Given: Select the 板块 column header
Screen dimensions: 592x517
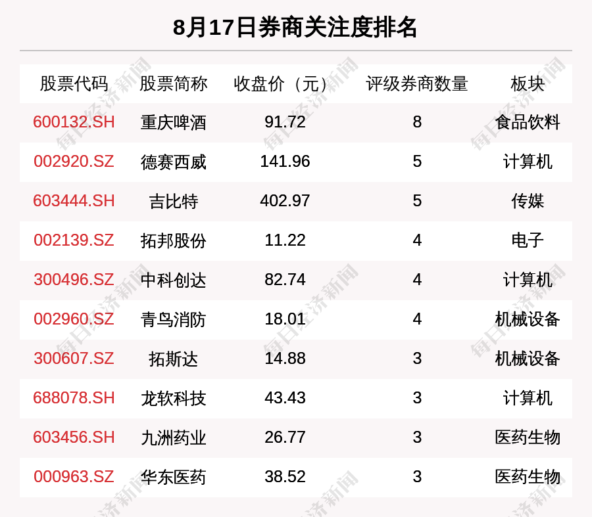Looking at the screenshot, I should tap(528, 83).
